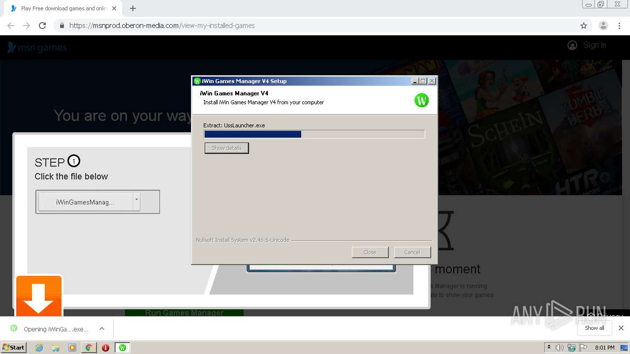The image size is (630, 354).
Task: Click the red Opera taskbar icon
Action: click(105, 348)
